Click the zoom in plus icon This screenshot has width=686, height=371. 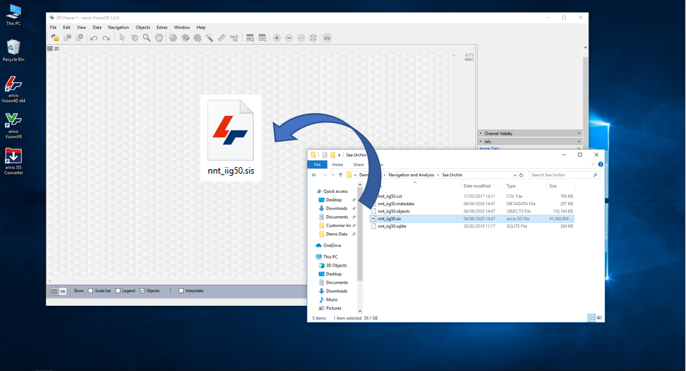pos(277,38)
